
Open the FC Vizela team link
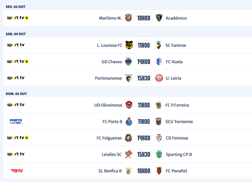[x=174, y=62]
